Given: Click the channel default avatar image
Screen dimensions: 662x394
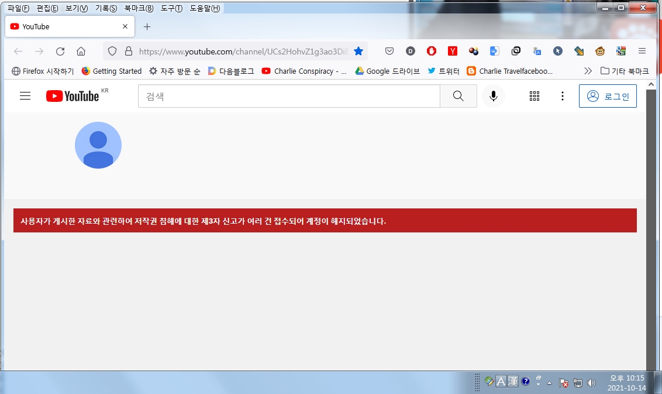Looking at the screenshot, I should pos(98,145).
